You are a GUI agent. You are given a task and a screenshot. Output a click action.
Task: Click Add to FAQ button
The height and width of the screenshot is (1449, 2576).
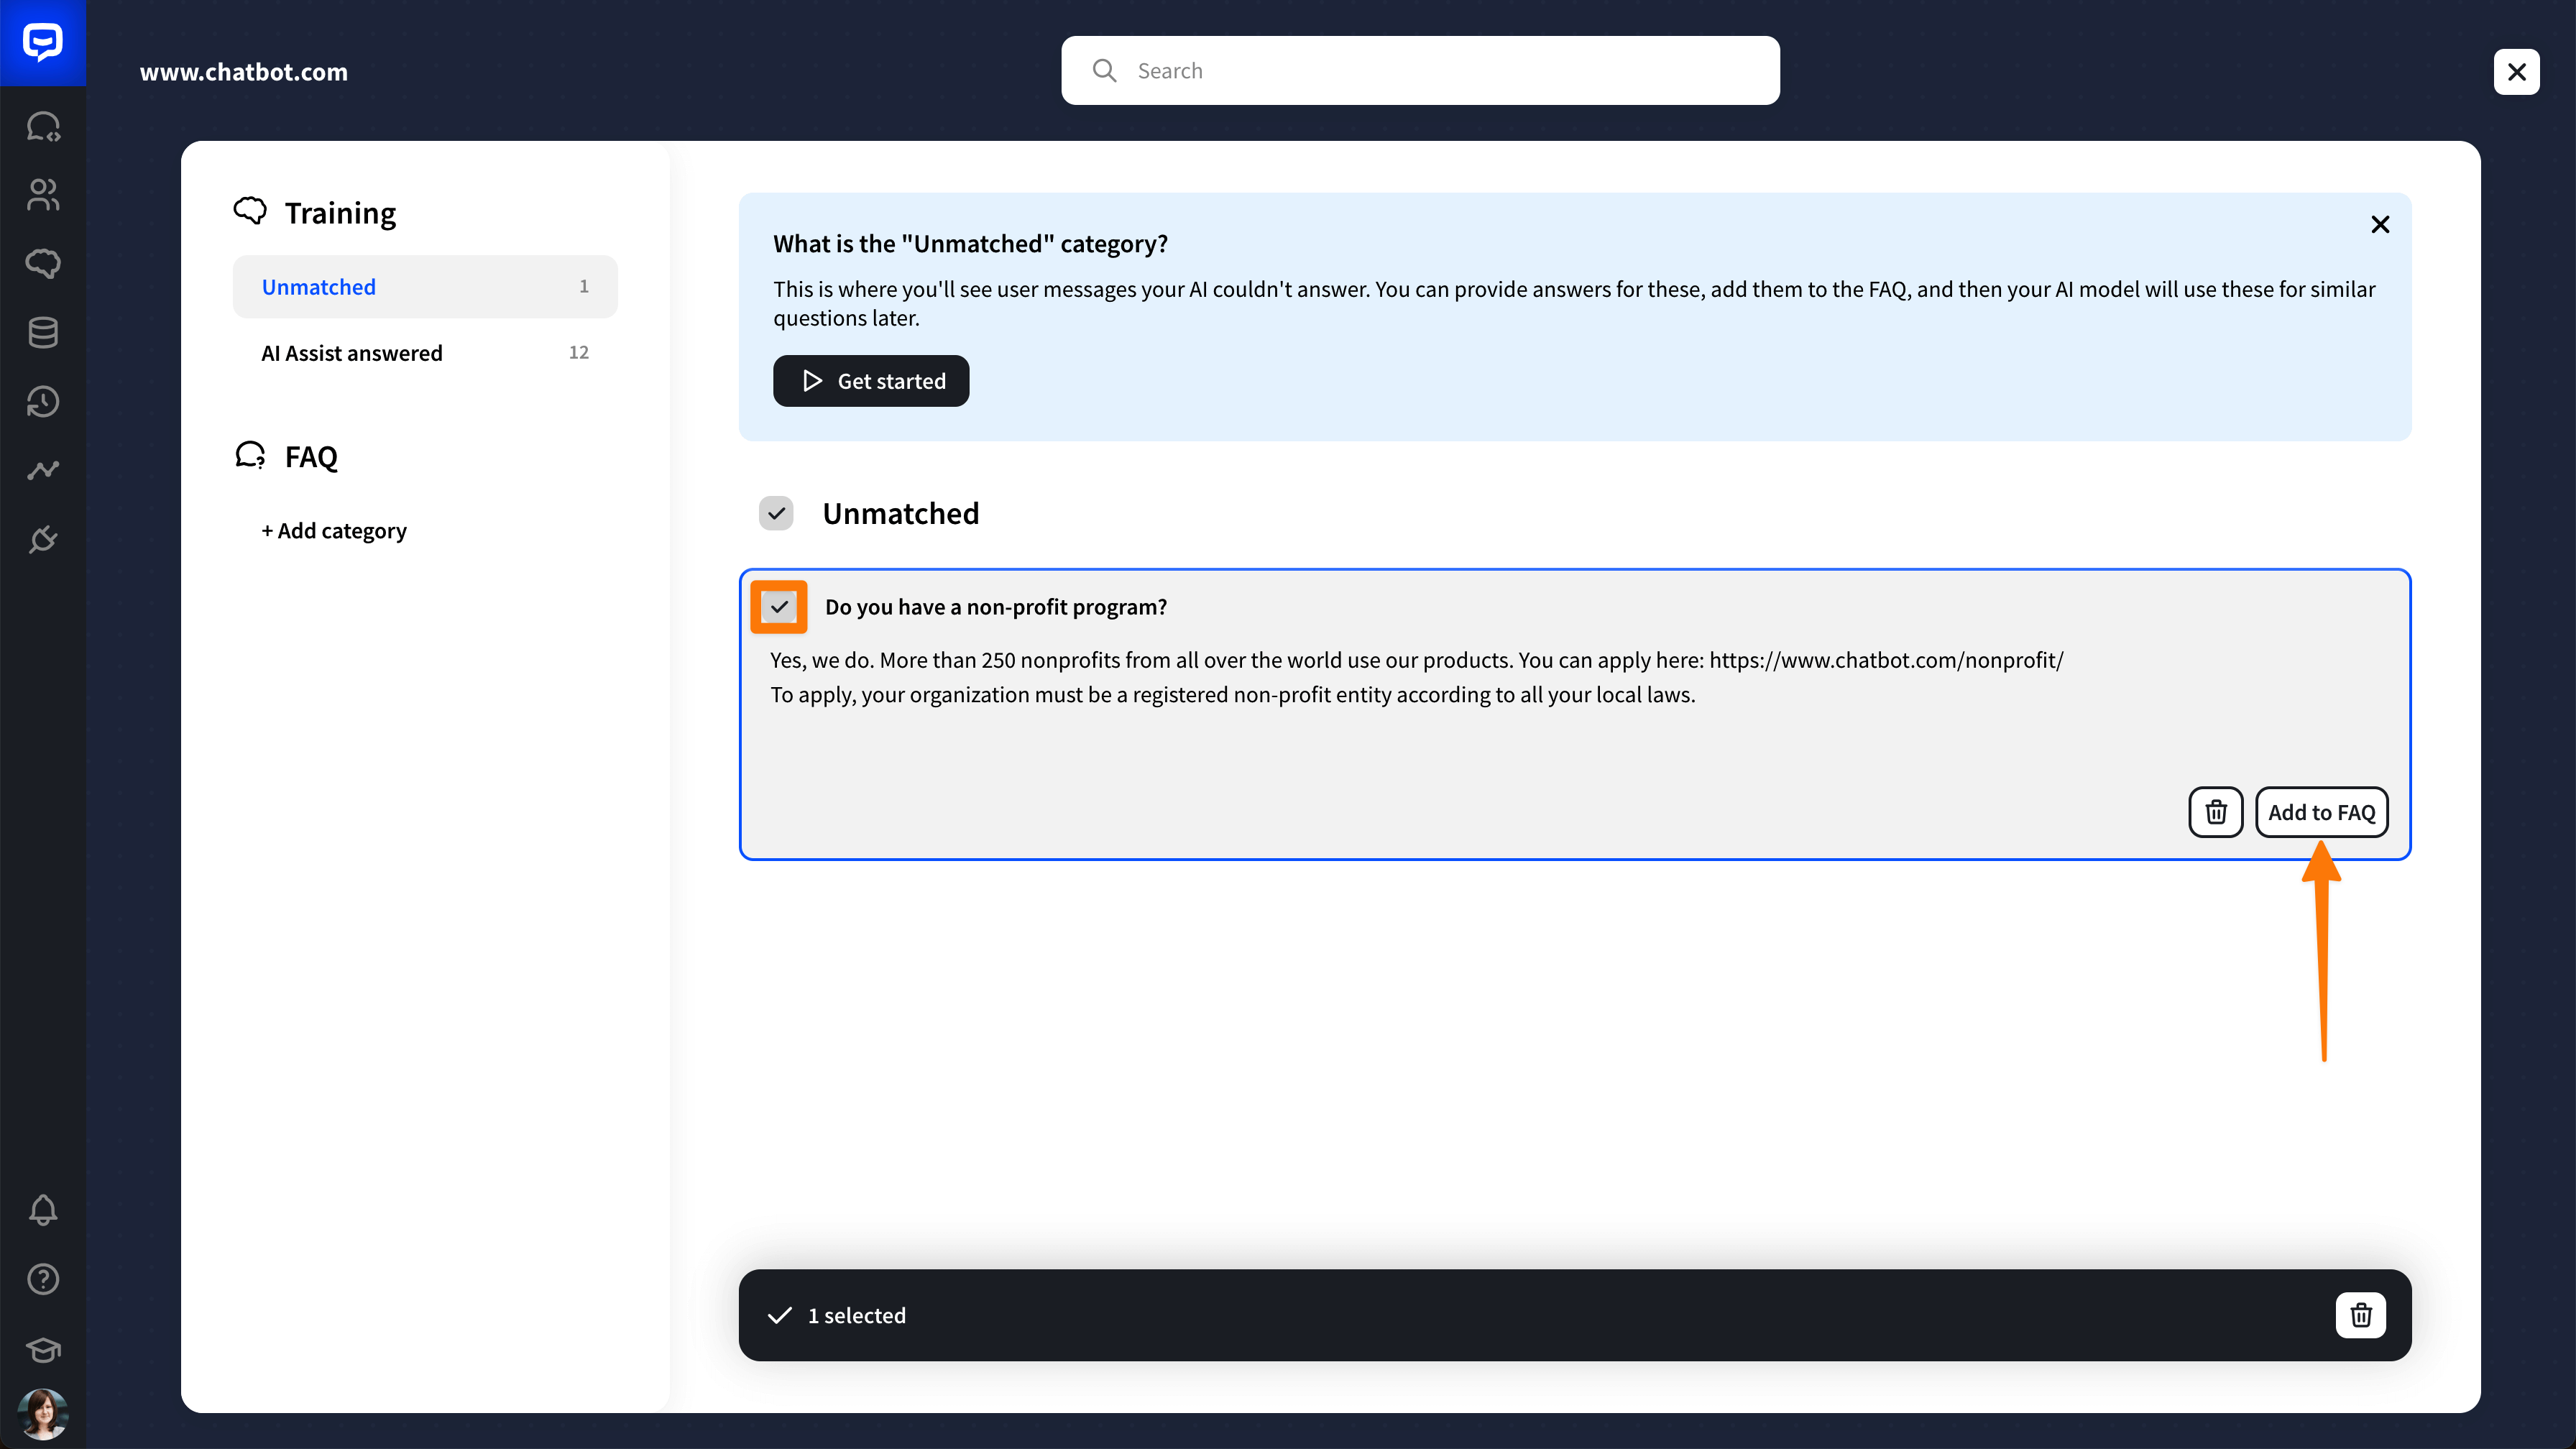(x=2321, y=812)
